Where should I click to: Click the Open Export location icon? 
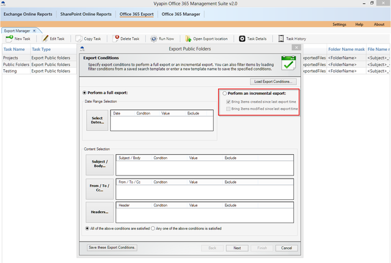click(x=188, y=39)
